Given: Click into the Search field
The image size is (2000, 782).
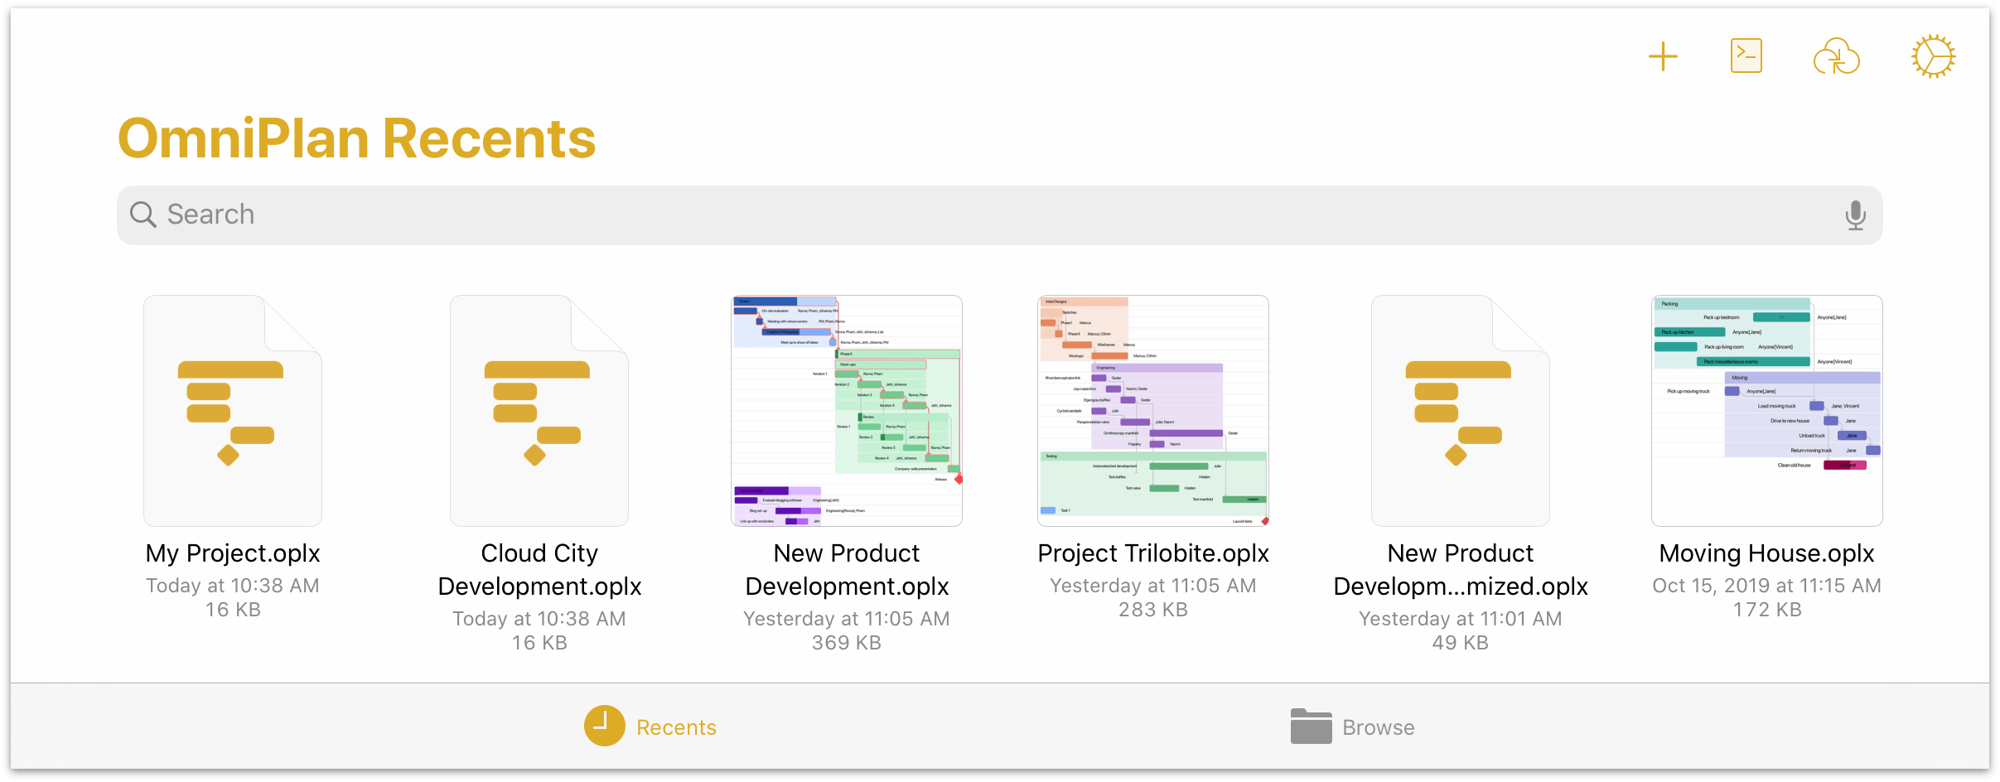Looking at the screenshot, I should (999, 215).
